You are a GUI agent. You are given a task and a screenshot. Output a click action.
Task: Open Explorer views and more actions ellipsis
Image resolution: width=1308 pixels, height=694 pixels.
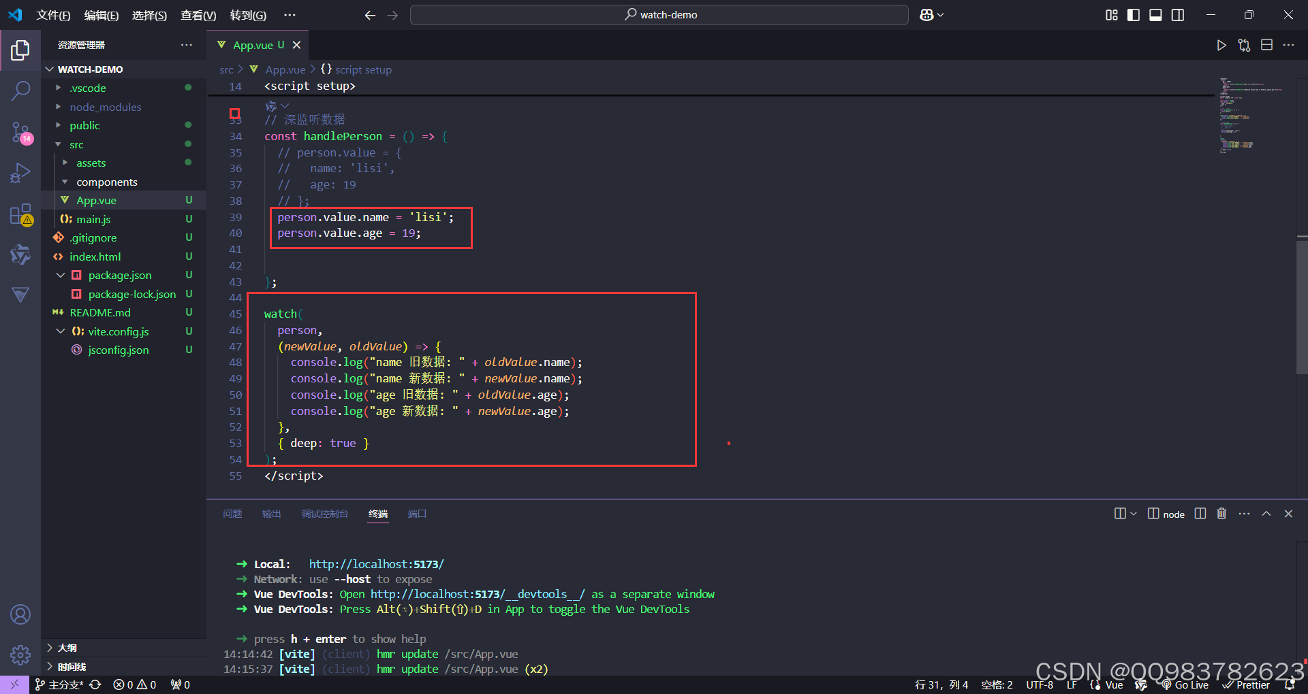[x=186, y=45]
